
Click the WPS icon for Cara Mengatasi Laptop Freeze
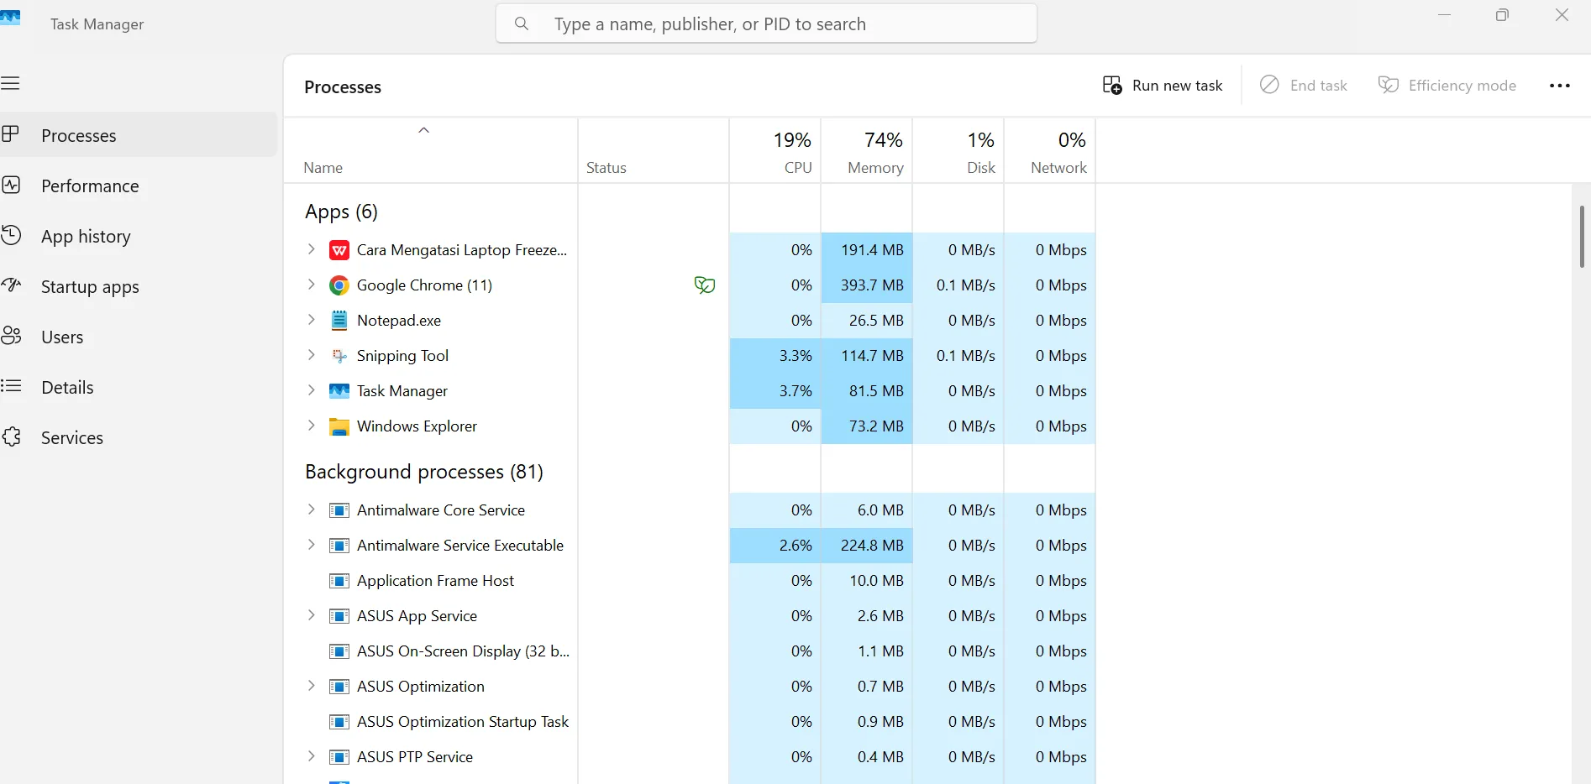[339, 250]
